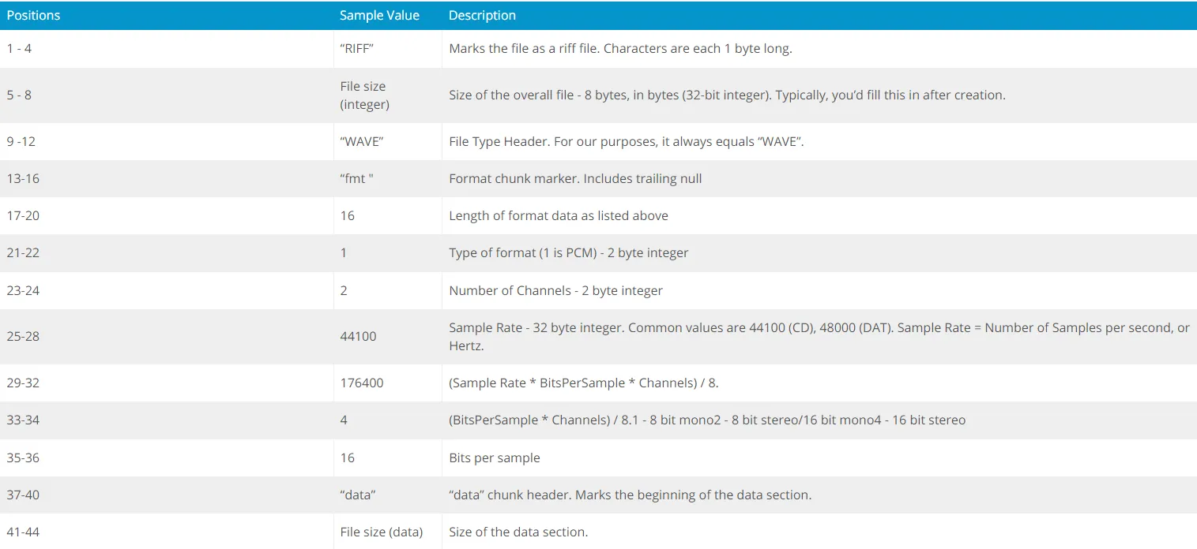Select the Sample Value column header
This screenshot has height=549, width=1197.
(379, 15)
